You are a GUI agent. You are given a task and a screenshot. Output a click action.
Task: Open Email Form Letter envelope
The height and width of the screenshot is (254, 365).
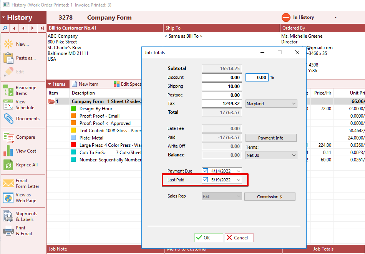(8, 183)
